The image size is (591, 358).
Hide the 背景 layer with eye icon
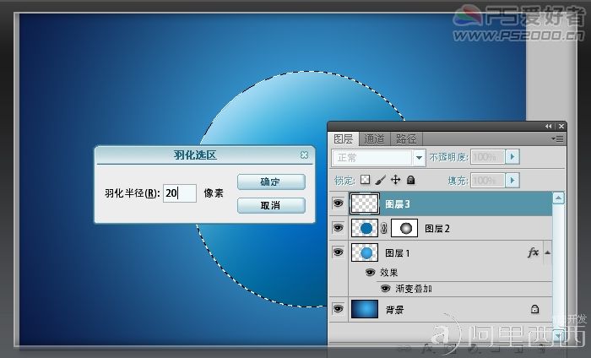pyautogui.click(x=338, y=309)
